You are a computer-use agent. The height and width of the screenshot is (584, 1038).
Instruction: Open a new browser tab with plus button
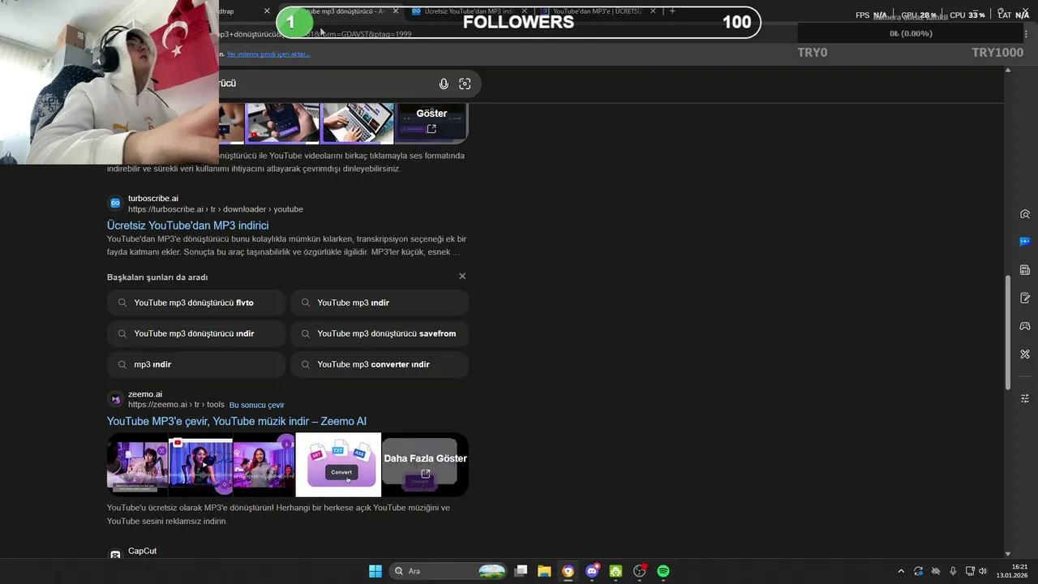point(672,11)
